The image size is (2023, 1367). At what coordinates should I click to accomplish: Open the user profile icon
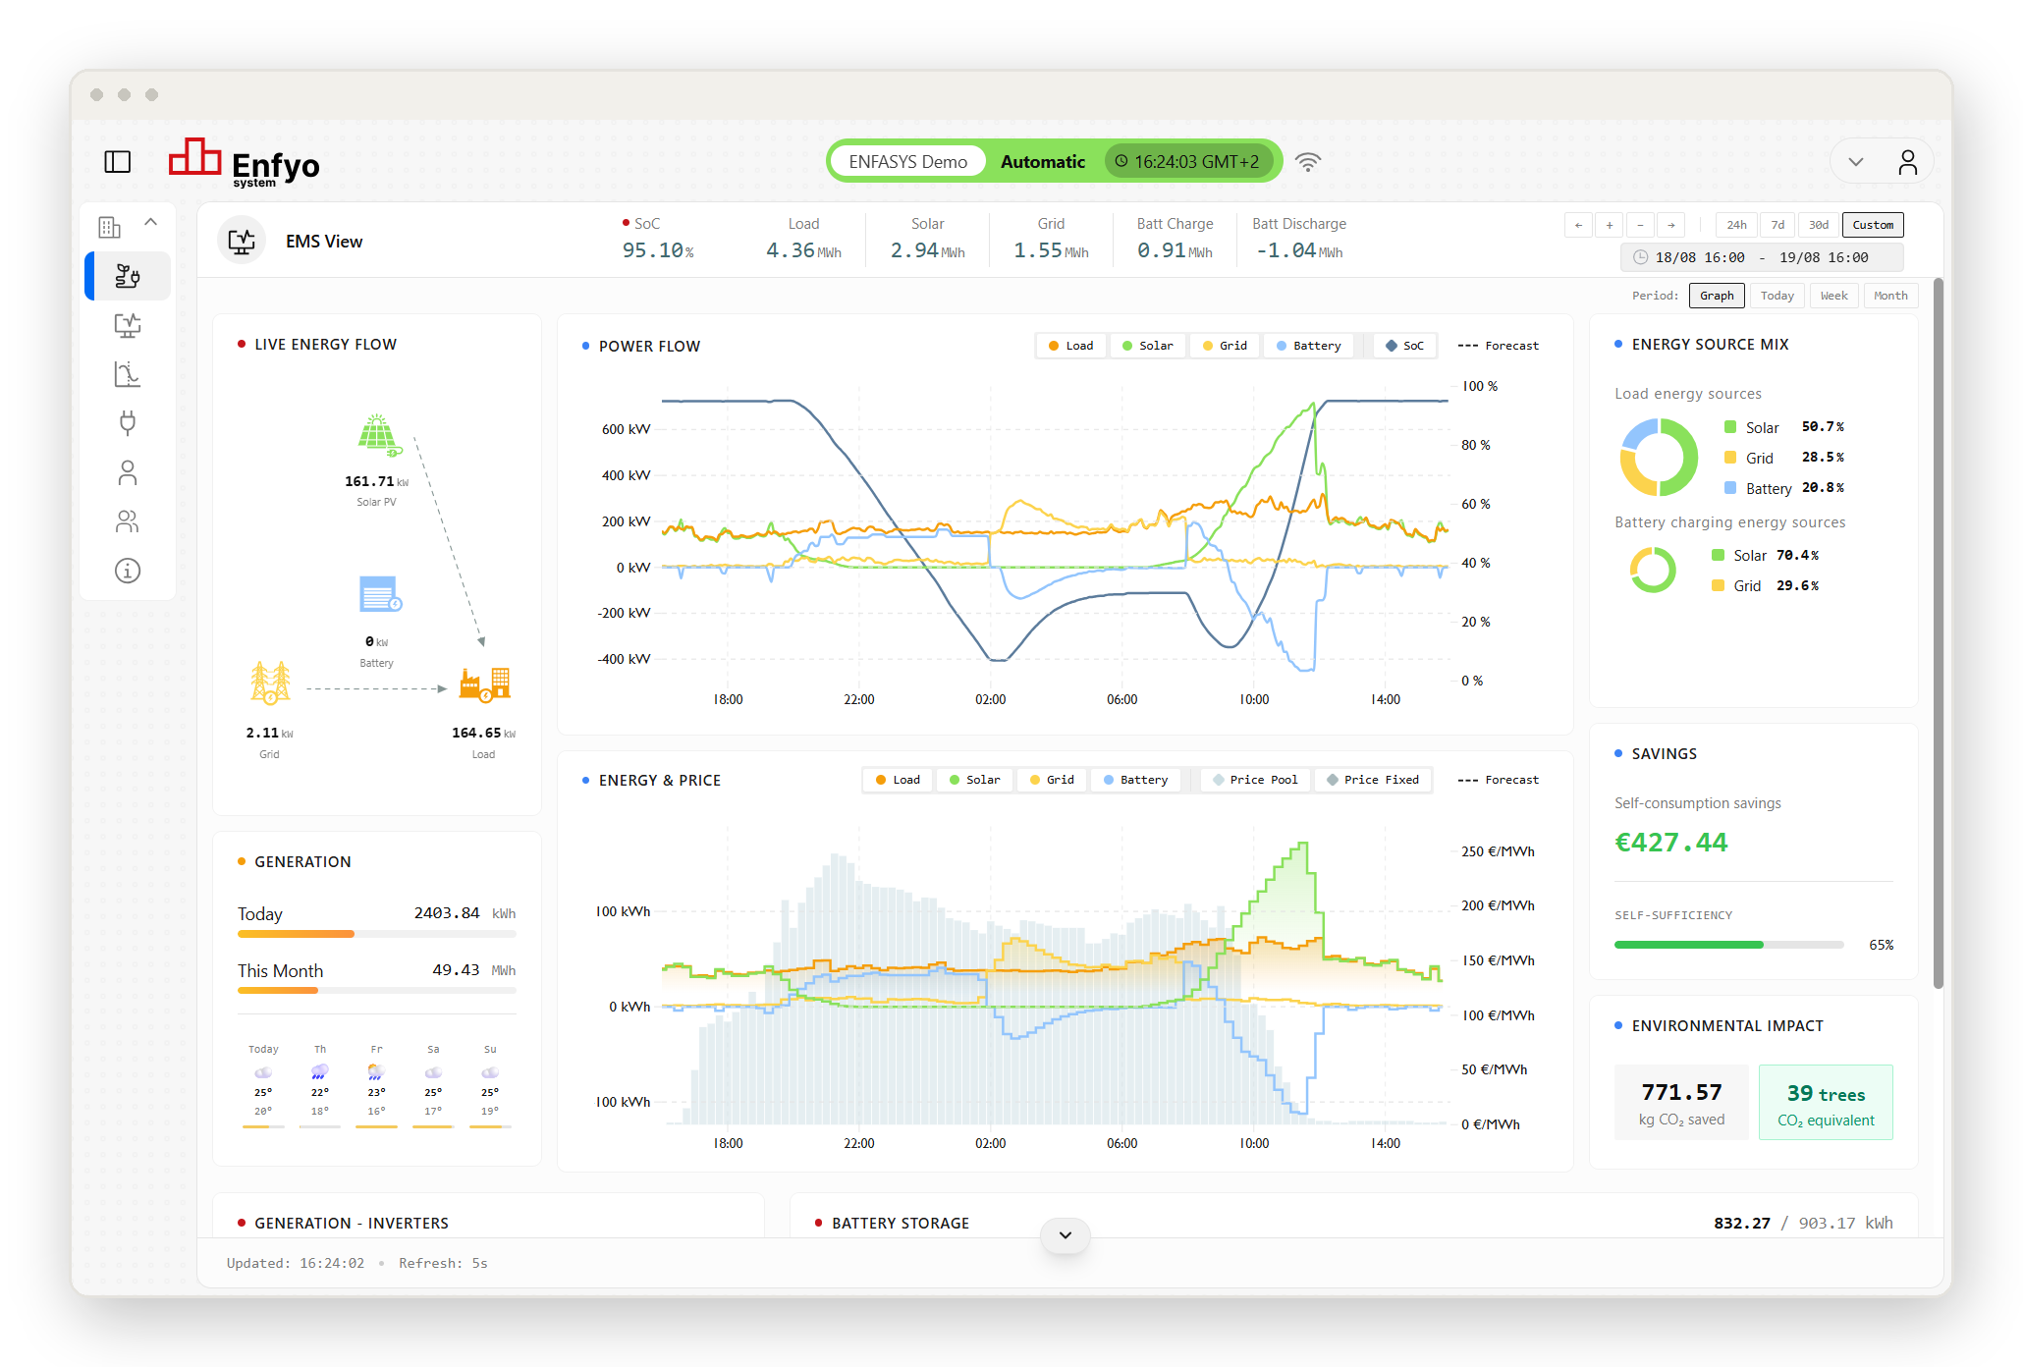tap(1907, 162)
